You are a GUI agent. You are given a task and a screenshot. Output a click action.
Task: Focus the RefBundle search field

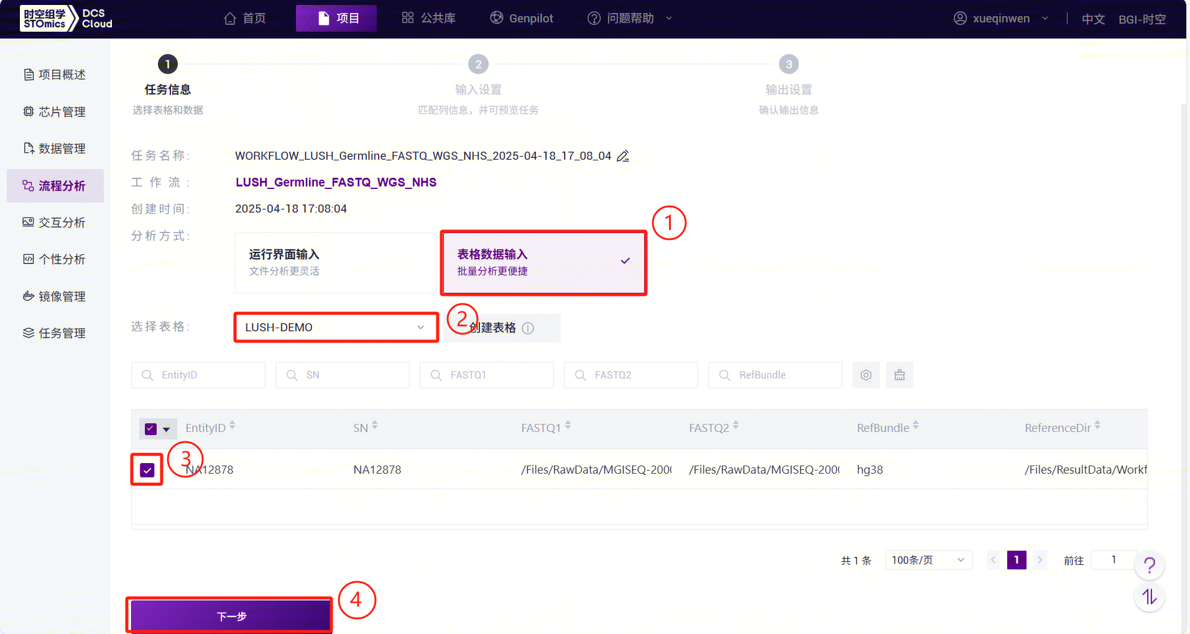coord(775,375)
